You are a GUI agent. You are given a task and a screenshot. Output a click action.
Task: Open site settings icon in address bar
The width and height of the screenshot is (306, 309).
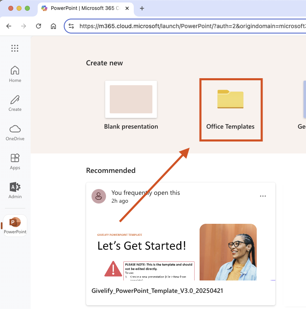tap(71, 26)
